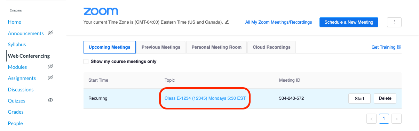Image resolution: width=419 pixels, height=131 pixels.
Task: Open the three-dot more options menu
Action: pyautogui.click(x=394, y=22)
